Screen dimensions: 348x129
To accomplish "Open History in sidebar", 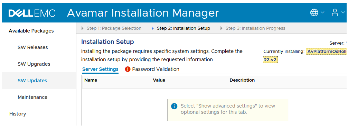I will (x=18, y=114).
